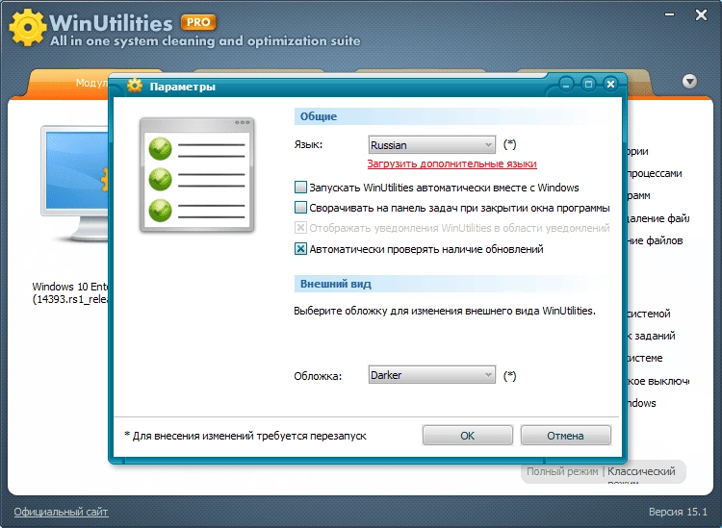The height and width of the screenshot is (528, 722).
Task: Open the Официальный сайт link
Action: (x=61, y=512)
